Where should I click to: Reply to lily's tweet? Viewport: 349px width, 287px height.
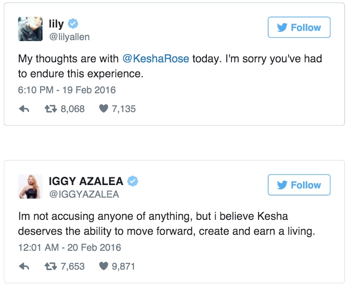[24, 109]
